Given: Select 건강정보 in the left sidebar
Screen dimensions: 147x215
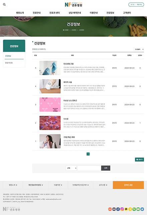Looking at the screenshot, I should [8, 56].
